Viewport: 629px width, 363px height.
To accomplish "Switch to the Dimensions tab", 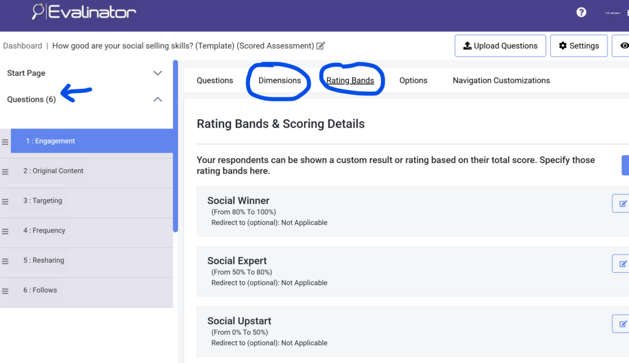I will click(278, 80).
